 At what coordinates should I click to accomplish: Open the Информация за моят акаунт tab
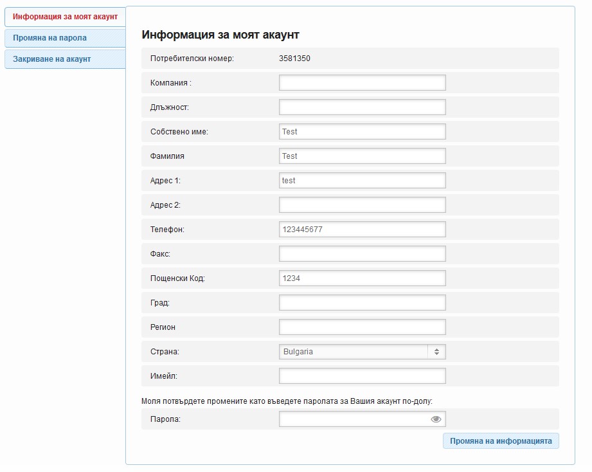[66, 17]
